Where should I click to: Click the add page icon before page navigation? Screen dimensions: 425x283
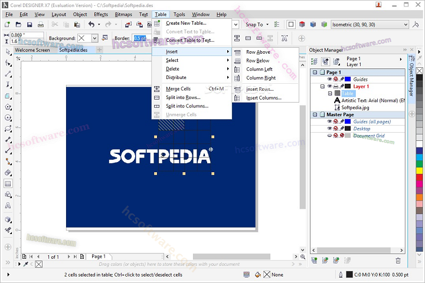pos(24,256)
